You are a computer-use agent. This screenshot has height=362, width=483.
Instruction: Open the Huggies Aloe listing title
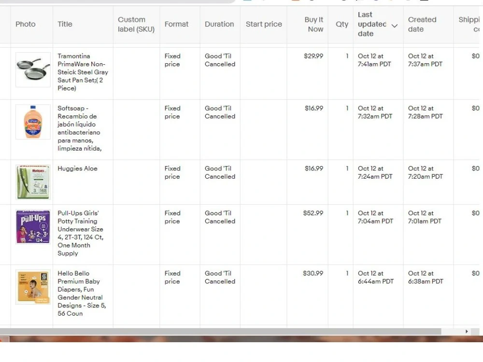77,168
